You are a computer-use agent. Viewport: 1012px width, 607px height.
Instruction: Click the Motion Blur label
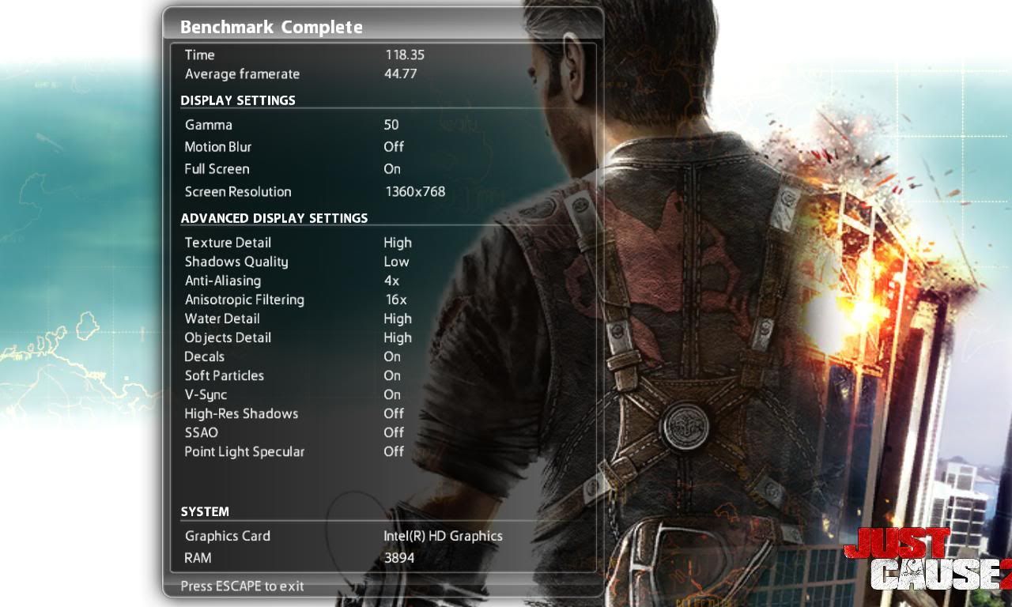point(217,146)
